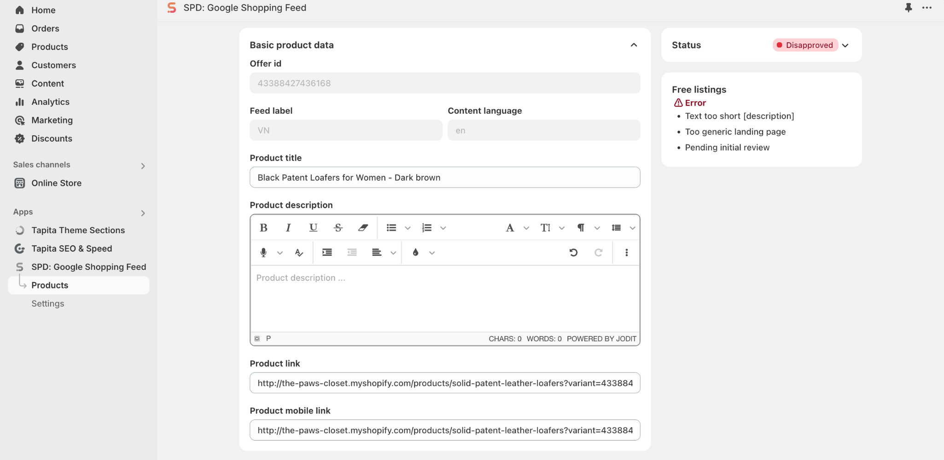The width and height of the screenshot is (944, 460).
Task: Expand the Sales channels section
Action: (143, 166)
